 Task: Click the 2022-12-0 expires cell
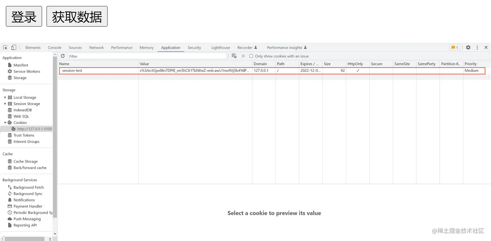310,71
